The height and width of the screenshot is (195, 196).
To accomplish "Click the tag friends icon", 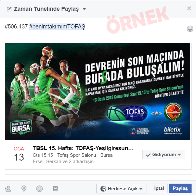I will [x=8, y=188].
